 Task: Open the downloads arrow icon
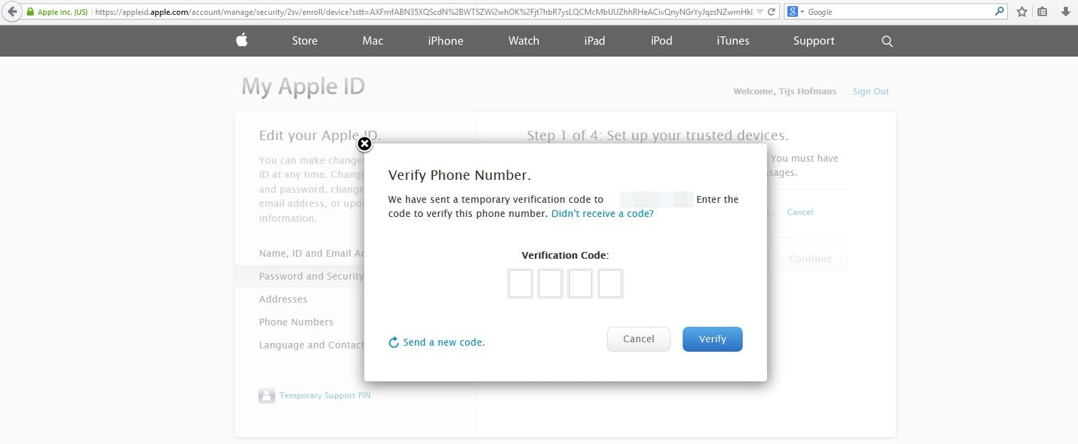(1066, 11)
